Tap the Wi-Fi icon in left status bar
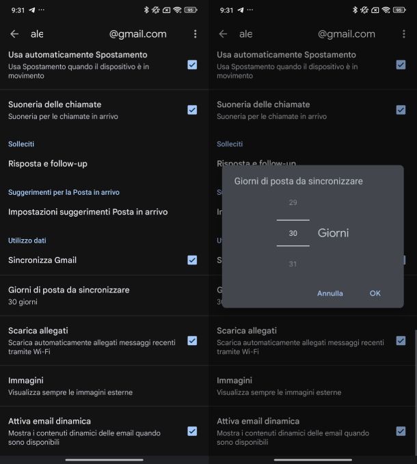Viewport: 417px width, 464px height. click(x=177, y=10)
